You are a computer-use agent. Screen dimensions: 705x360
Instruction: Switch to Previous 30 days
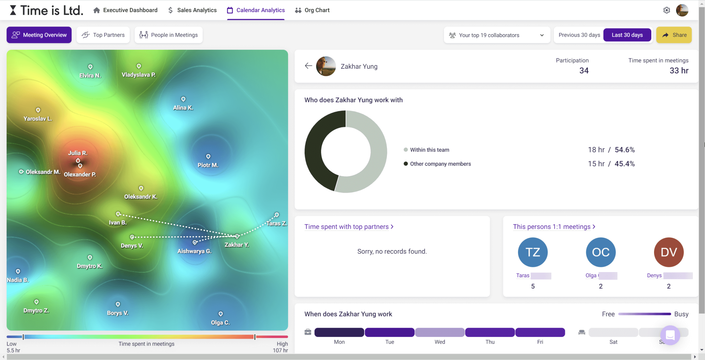[x=579, y=35]
